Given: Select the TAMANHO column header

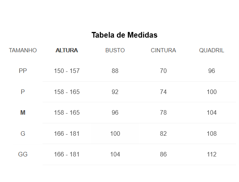Looking at the screenshot, I should pos(23,50).
